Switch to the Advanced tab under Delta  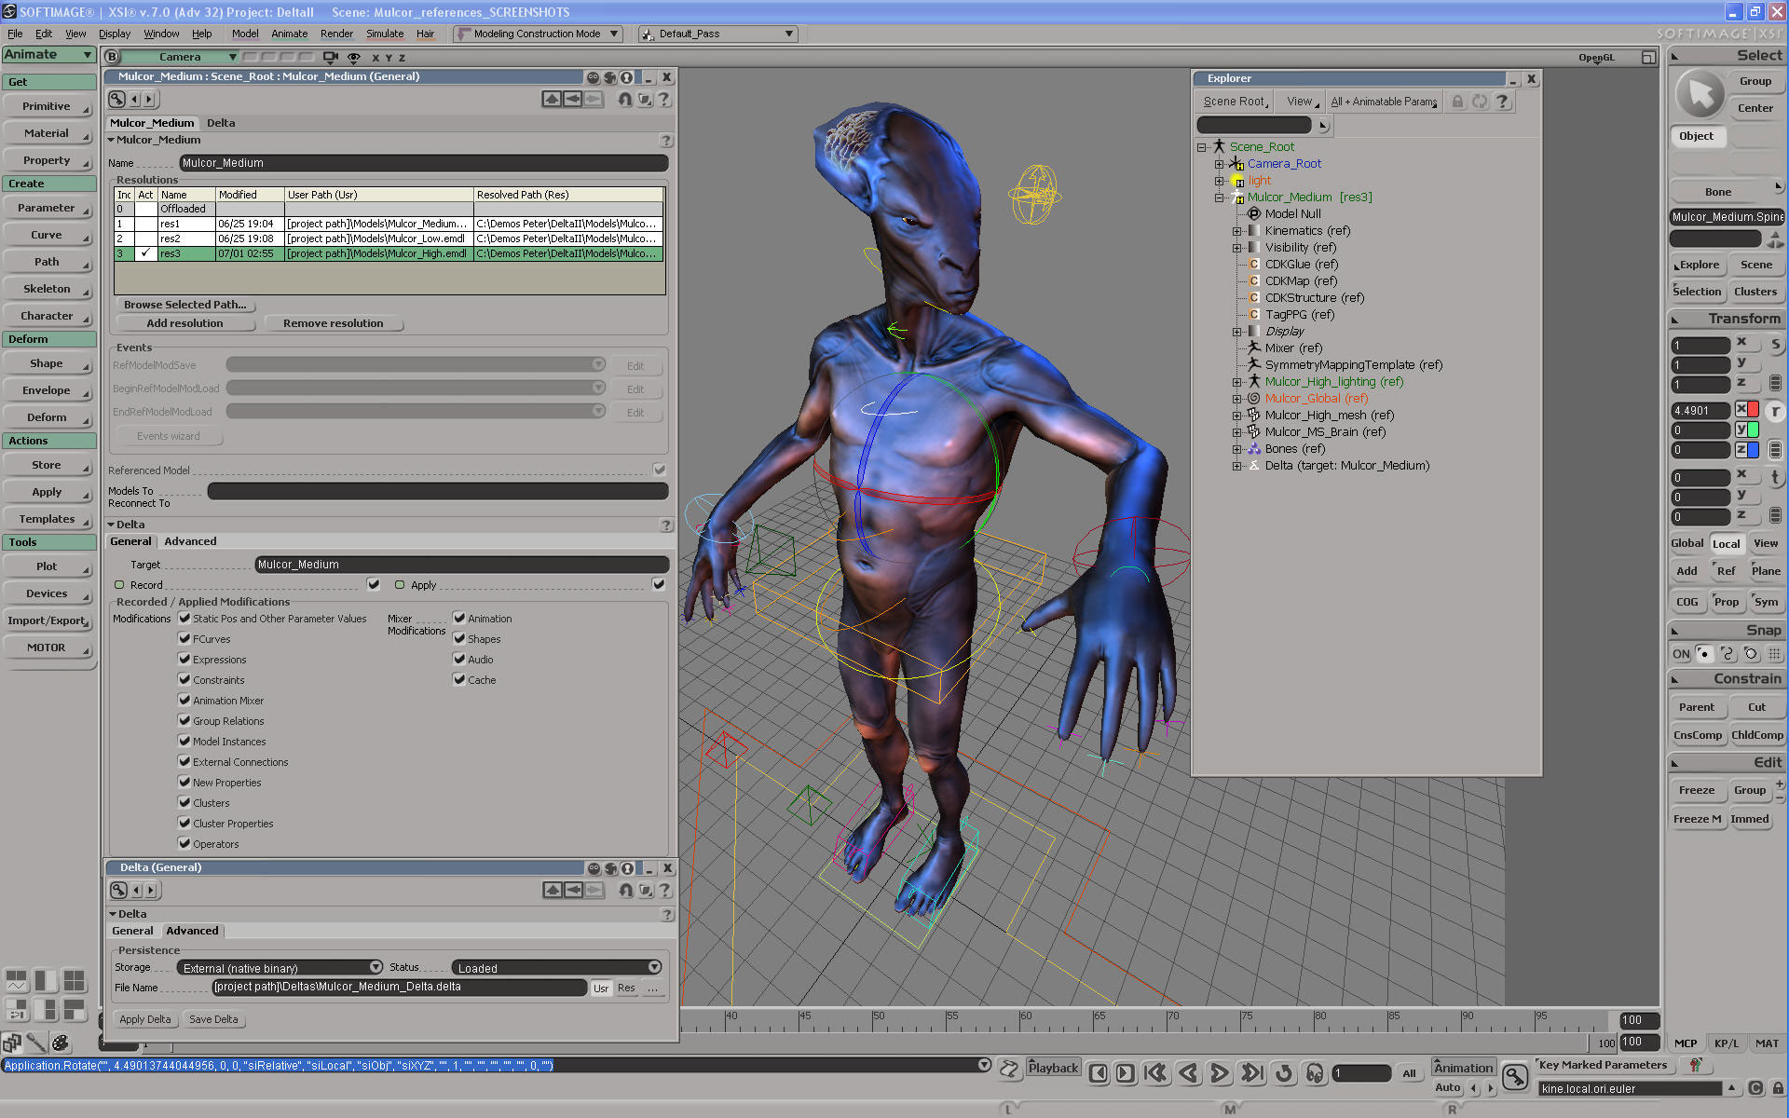pos(190,541)
